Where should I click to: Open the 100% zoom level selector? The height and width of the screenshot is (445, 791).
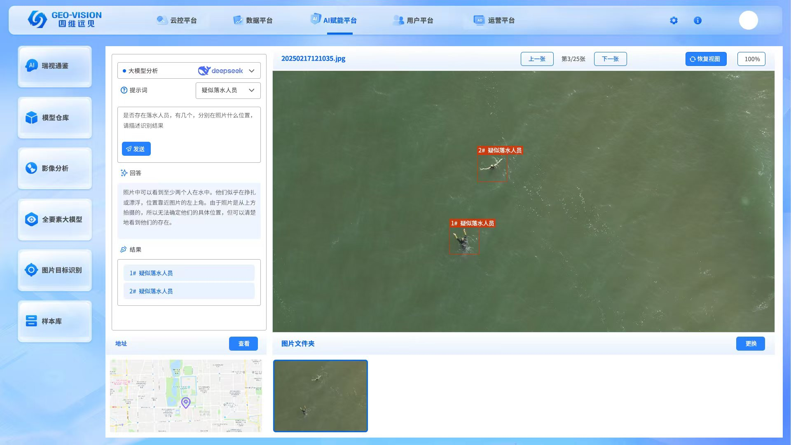coord(751,59)
